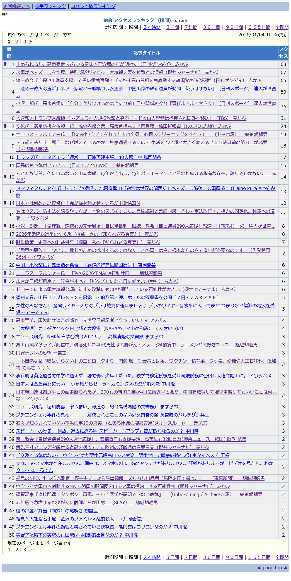Go to page 2 in top pagination
This screenshot has width=291, height=581.
click(x=17, y=42)
